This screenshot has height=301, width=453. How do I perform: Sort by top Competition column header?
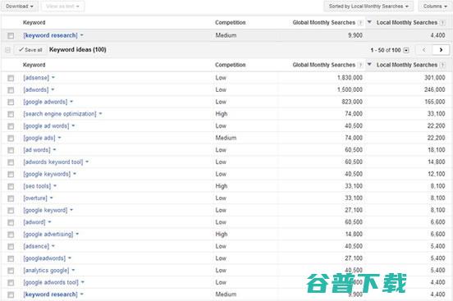pyautogui.click(x=231, y=22)
